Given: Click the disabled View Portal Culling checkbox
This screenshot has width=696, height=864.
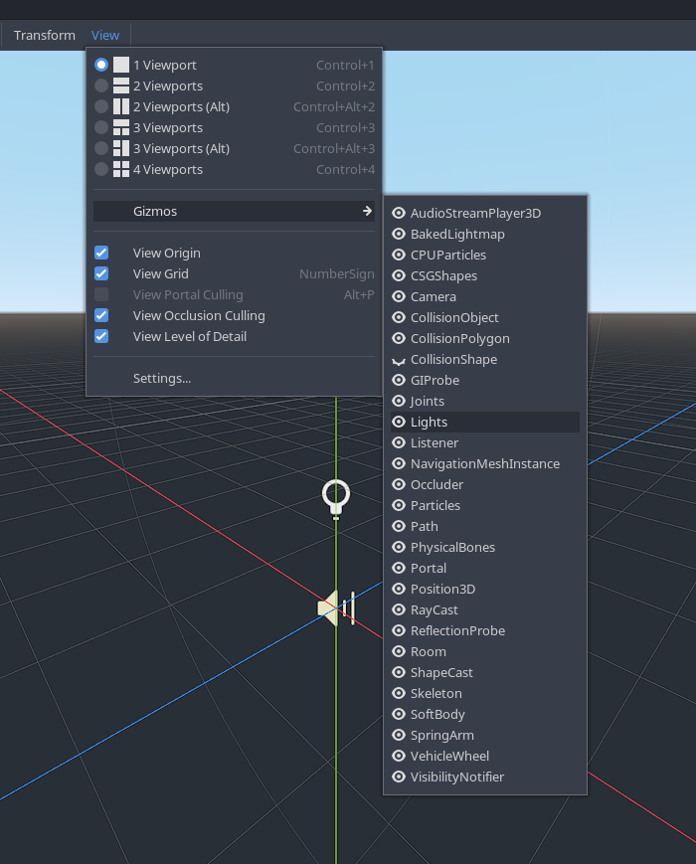Looking at the screenshot, I should [101, 295].
